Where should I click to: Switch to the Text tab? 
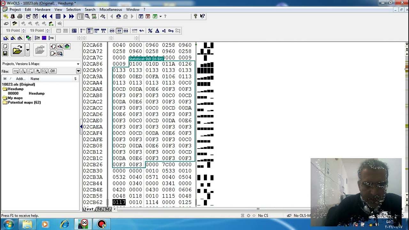[x=89, y=210]
